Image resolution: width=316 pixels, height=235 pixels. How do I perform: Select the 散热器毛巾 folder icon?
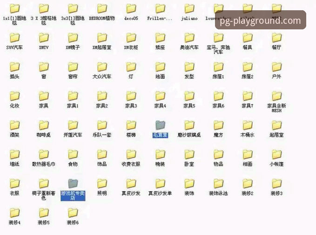(44, 154)
